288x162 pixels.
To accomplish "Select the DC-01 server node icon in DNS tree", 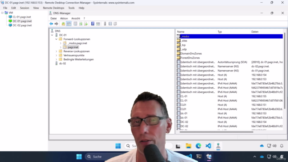I will click(x=56, y=35).
